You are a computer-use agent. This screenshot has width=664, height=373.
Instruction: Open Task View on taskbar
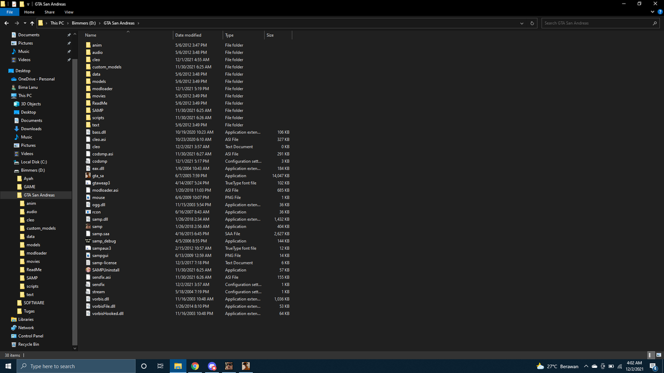pos(160,366)
